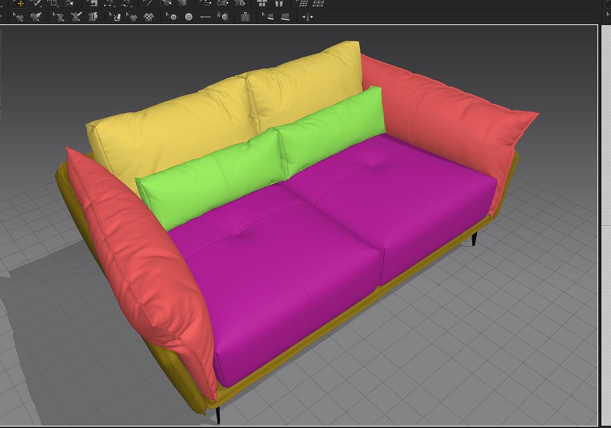Select the first grid mesh icon

click(302, 3)
